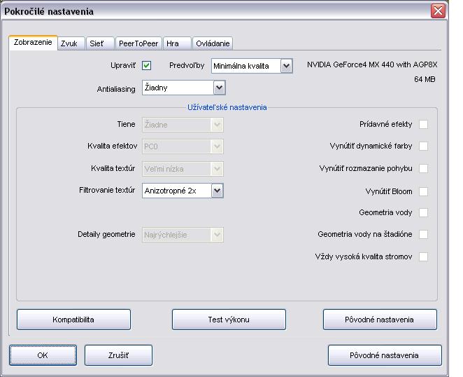Screen dimensions: 463x377
Task: Uncheck the Upraviť checkbox
Action: pyautogui.click(x=146, y=65)
